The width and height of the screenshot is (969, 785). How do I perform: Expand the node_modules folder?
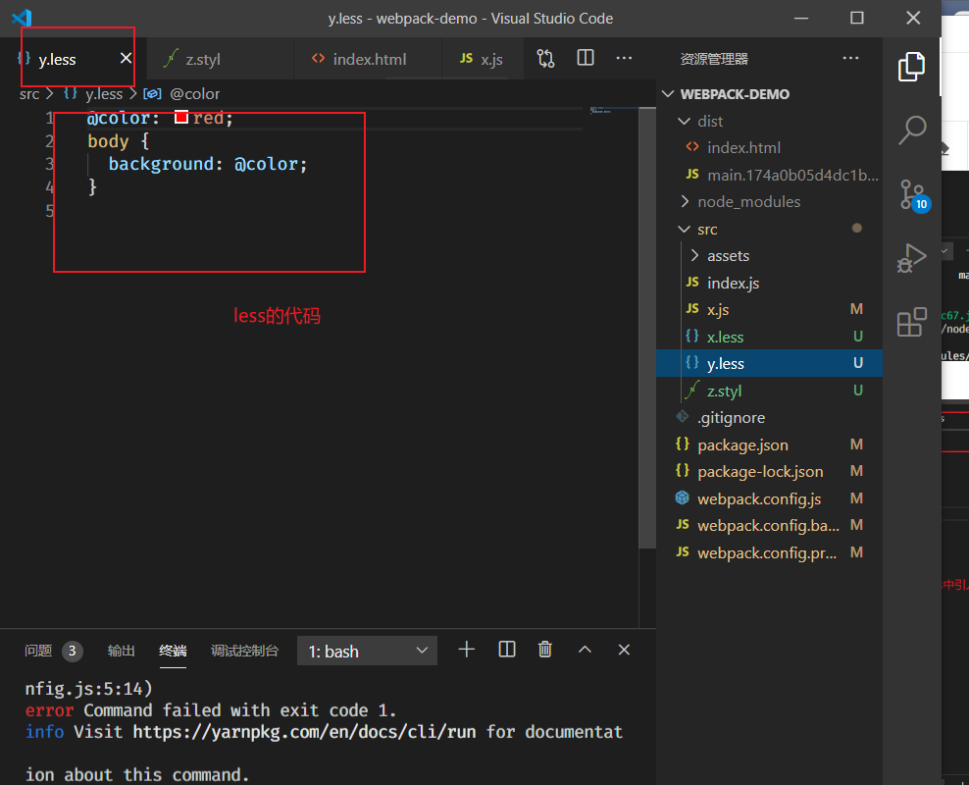(x=685, y=201)
